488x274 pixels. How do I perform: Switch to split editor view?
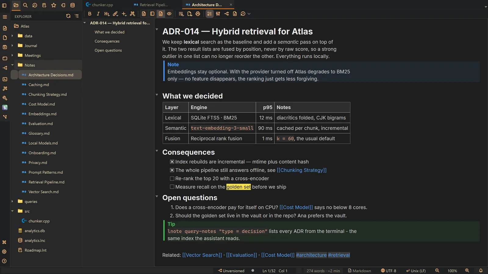coord(152,14)
